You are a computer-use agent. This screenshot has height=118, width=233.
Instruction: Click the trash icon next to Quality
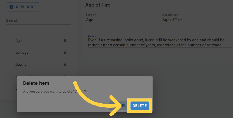coord(65,65)
